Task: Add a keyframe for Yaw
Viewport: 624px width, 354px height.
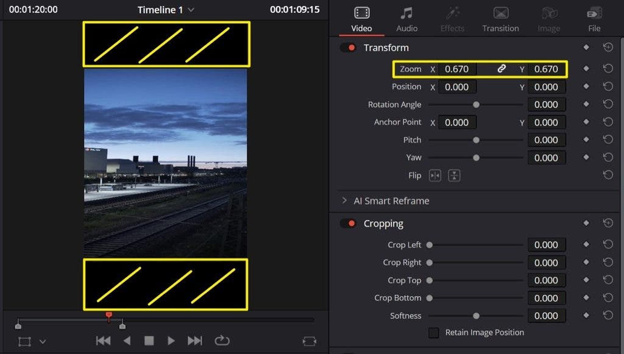Action: (586, 157)
